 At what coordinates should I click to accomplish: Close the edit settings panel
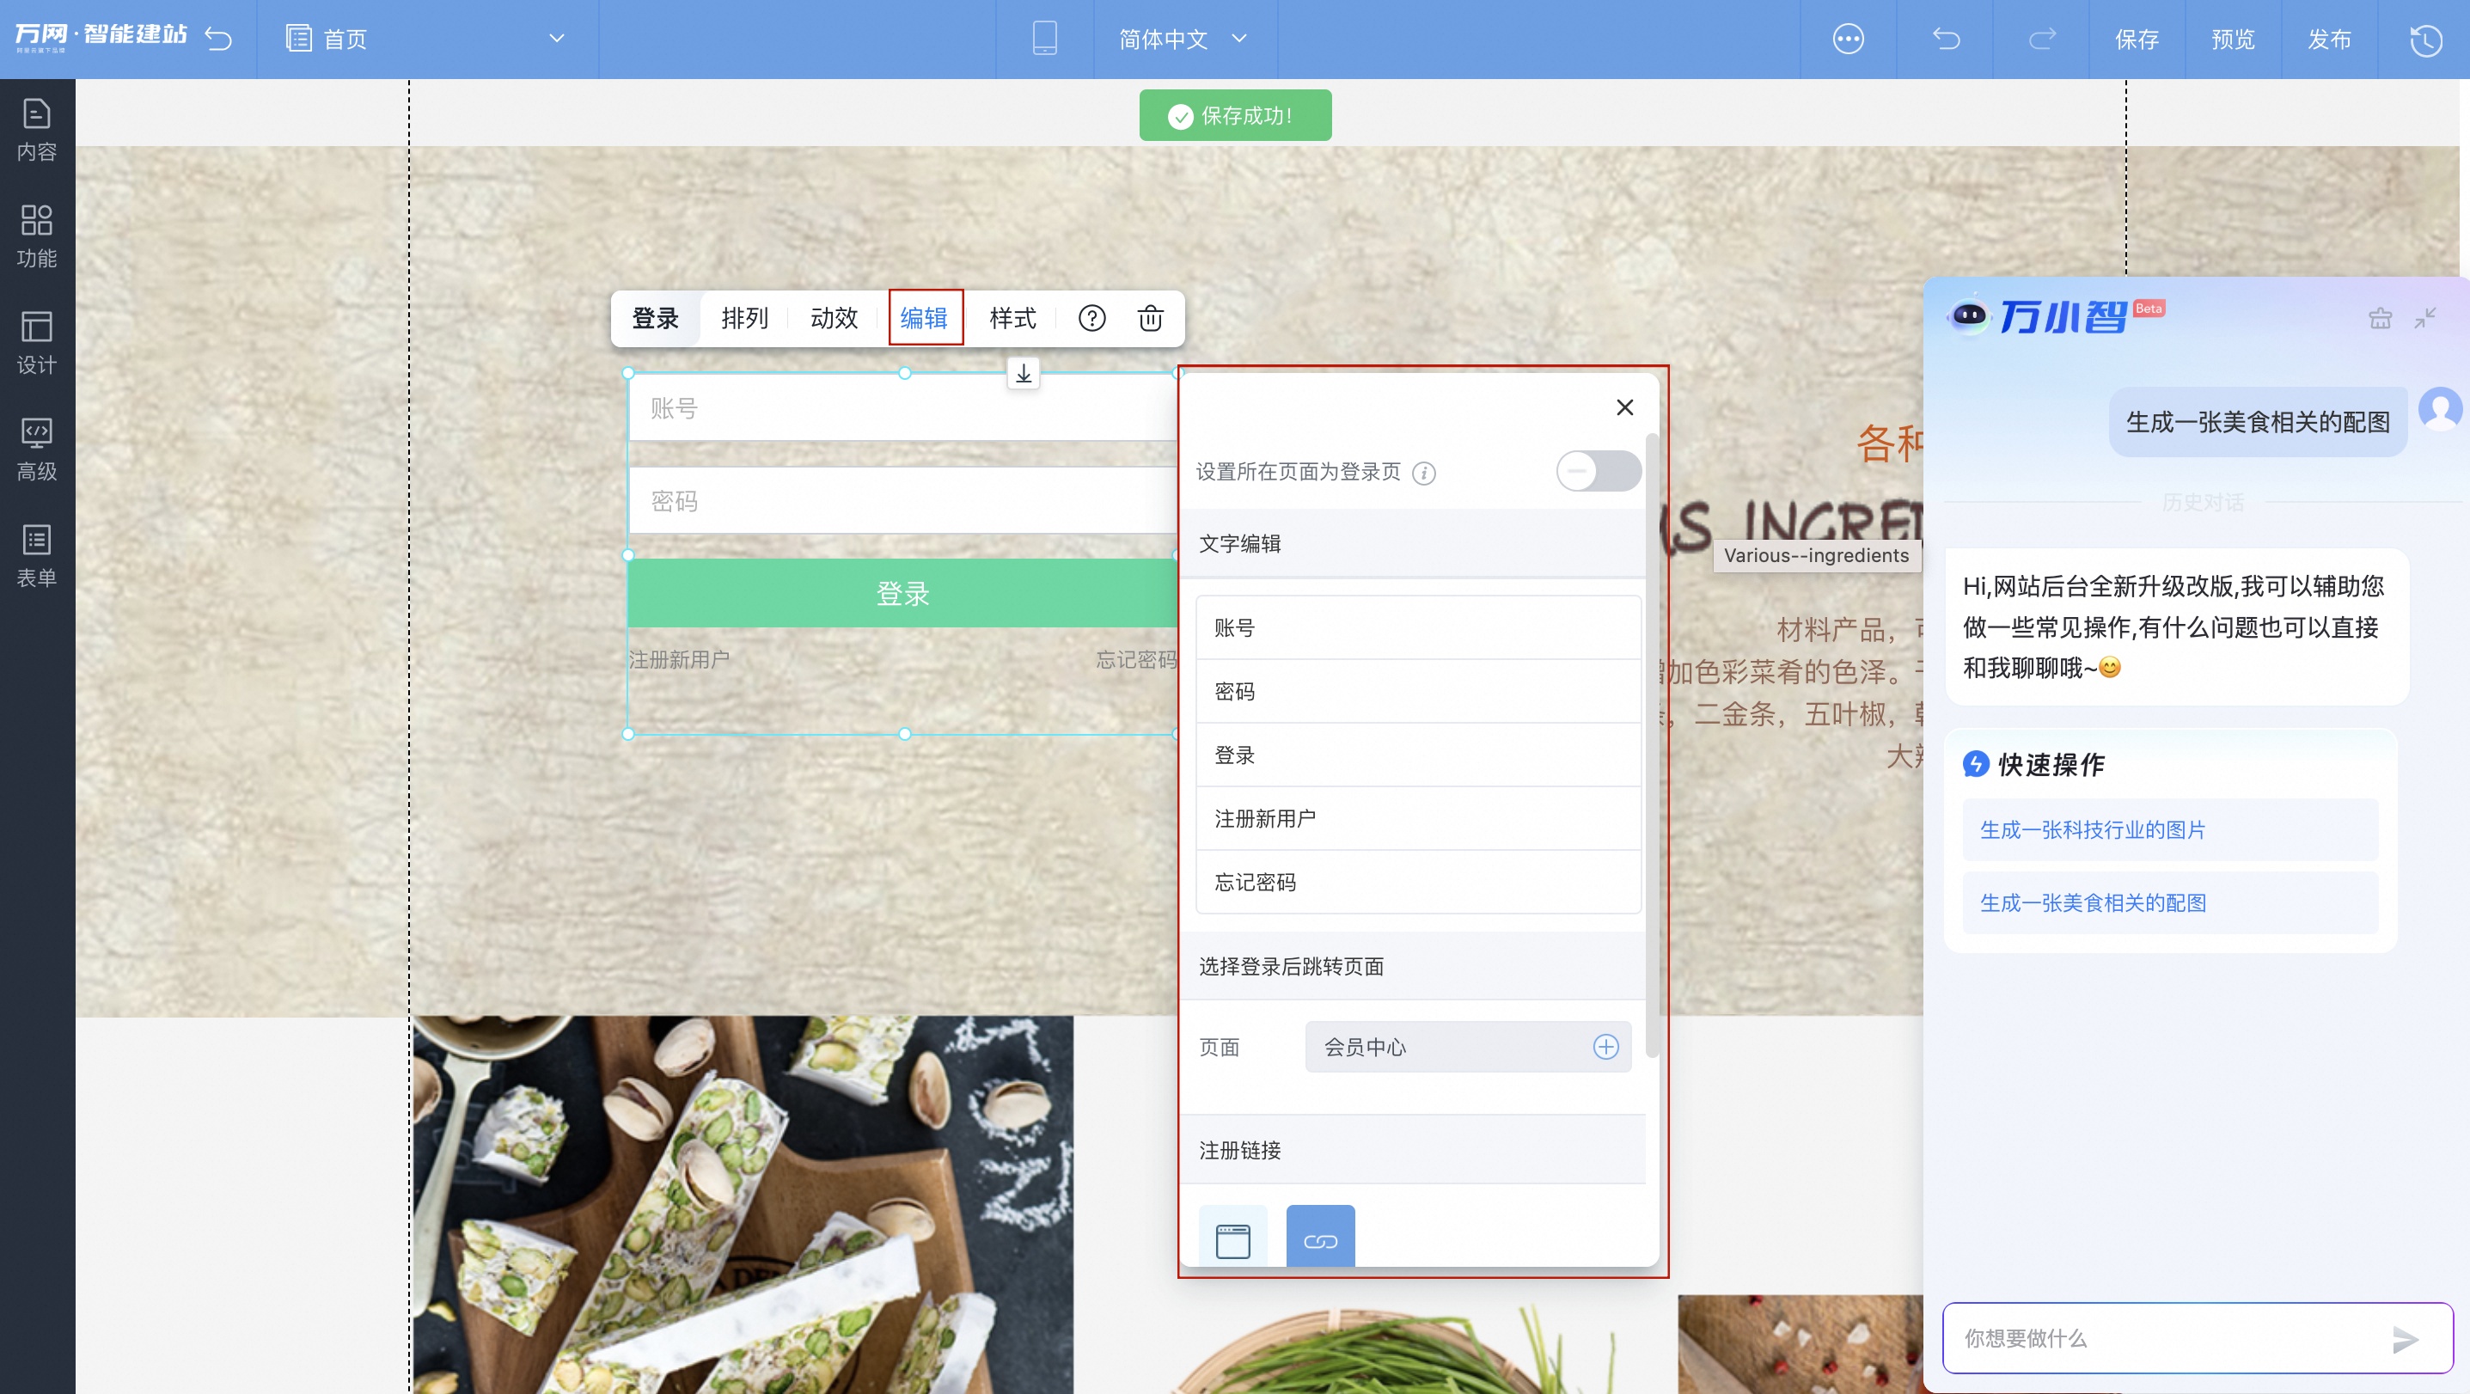[1624, 407]
